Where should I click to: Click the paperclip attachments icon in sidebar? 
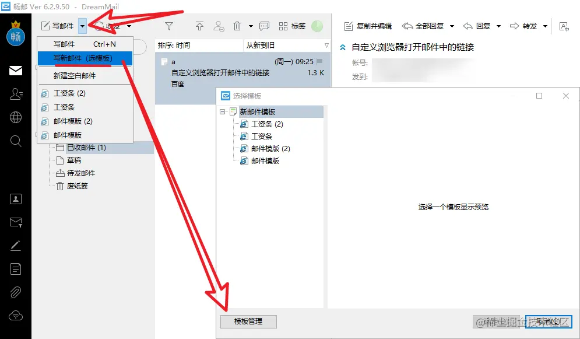(x=16, y=292)
